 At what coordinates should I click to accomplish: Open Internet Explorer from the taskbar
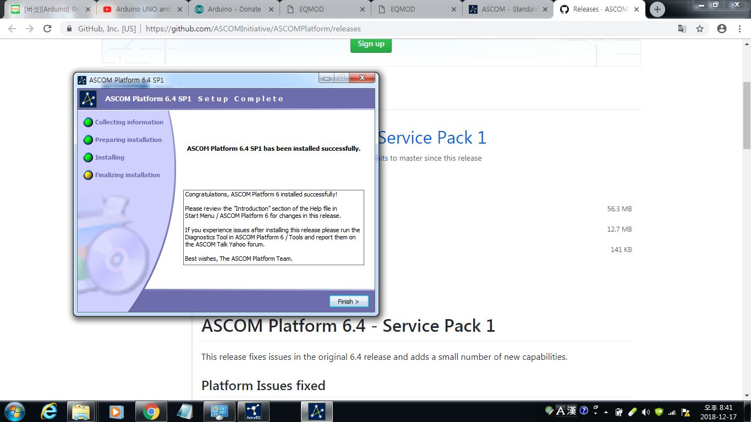pos(50,412)
